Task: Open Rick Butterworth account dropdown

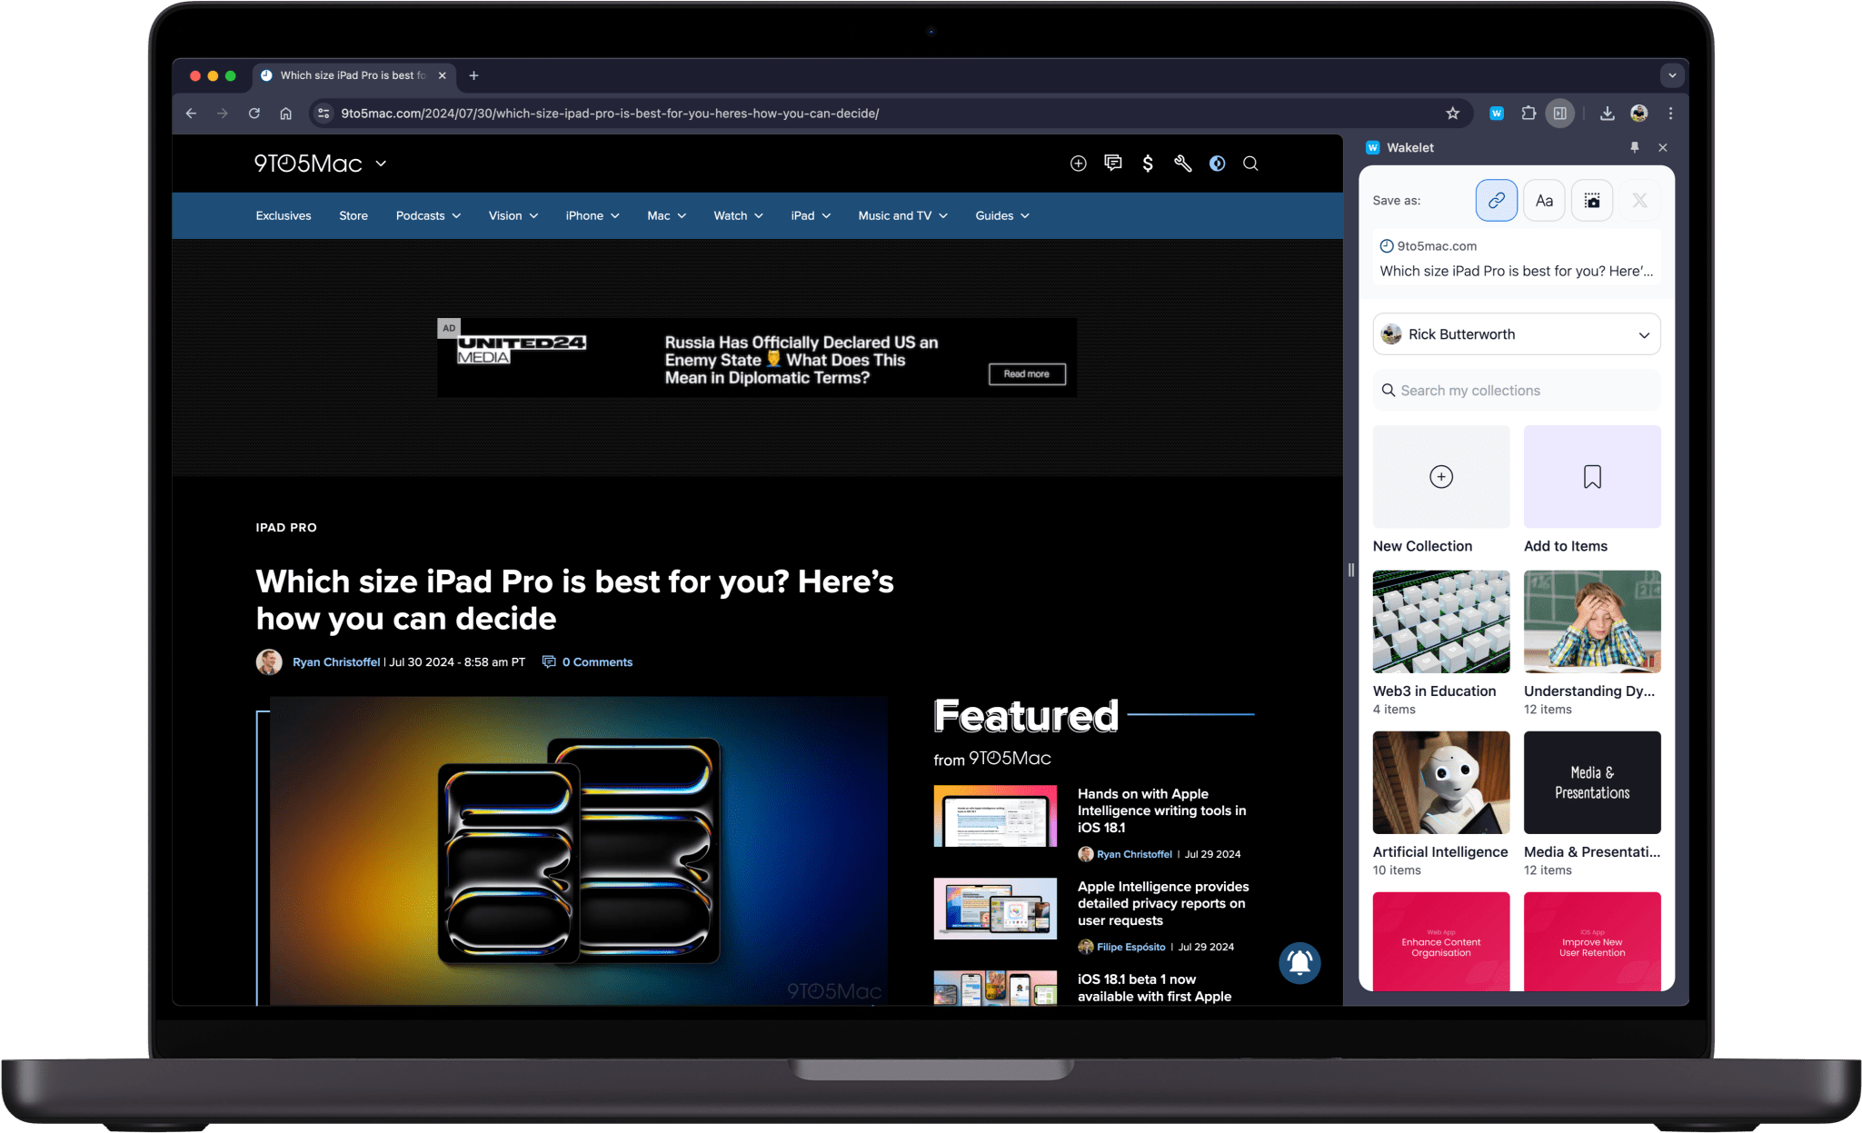Action: [1517, 334]
